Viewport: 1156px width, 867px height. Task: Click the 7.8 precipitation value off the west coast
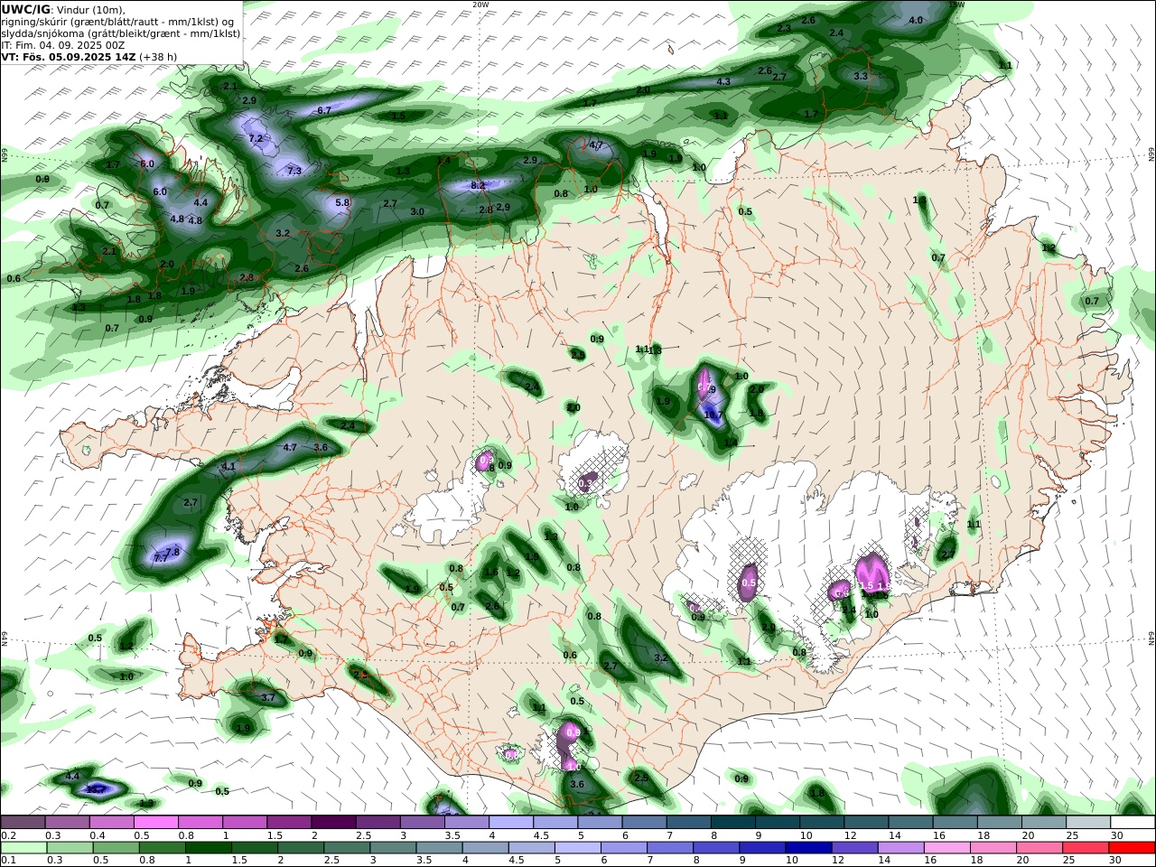click(173, 552)
